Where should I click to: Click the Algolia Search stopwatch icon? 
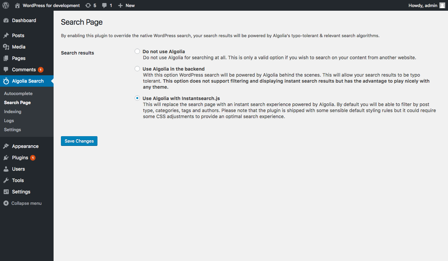tap(6, 81)
